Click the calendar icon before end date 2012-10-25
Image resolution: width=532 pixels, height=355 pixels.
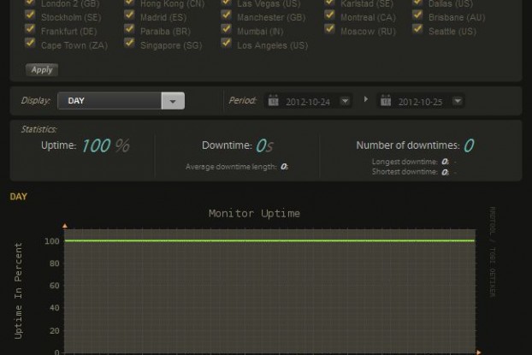[386, 101]
